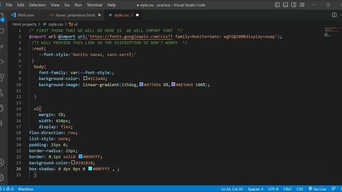Viewport: 342px width, 192px height.
Task: Change indentation via 'Spaces: 4'
Action: 255,189
